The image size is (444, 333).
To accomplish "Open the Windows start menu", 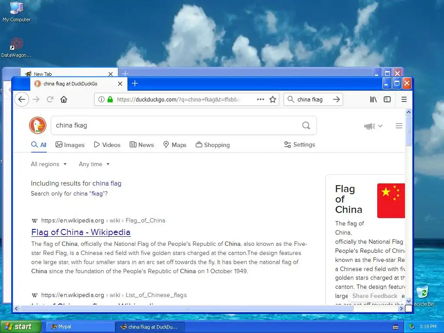I will (x=20, y=326).
